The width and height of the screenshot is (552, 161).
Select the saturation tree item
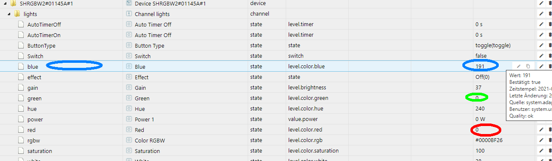(x=40, y=151)
